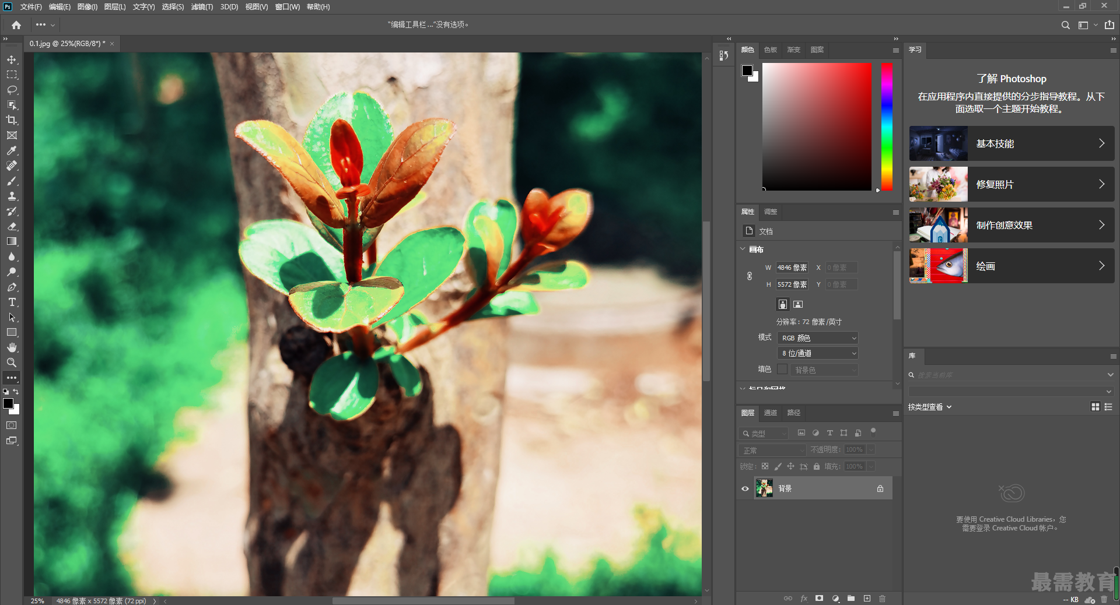1120x605 pixels.
Task: Open the workspace switcher dropdown
Action: click(1088, 25)
